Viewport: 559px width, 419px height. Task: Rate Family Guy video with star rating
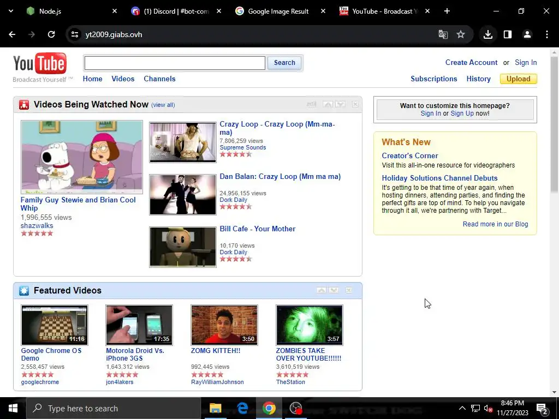[37, 234]
